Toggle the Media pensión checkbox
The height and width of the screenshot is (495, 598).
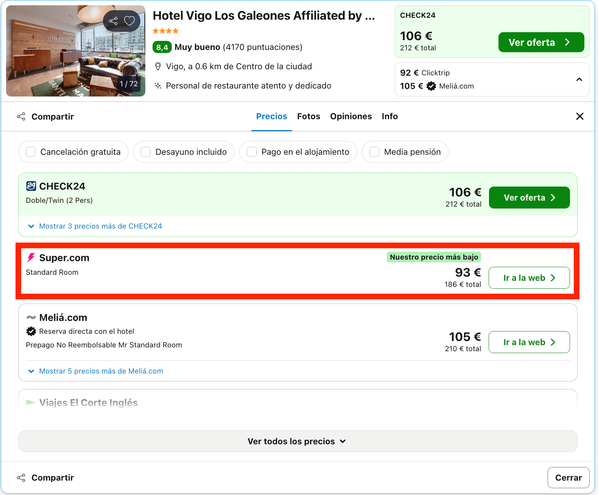(374, 152)
